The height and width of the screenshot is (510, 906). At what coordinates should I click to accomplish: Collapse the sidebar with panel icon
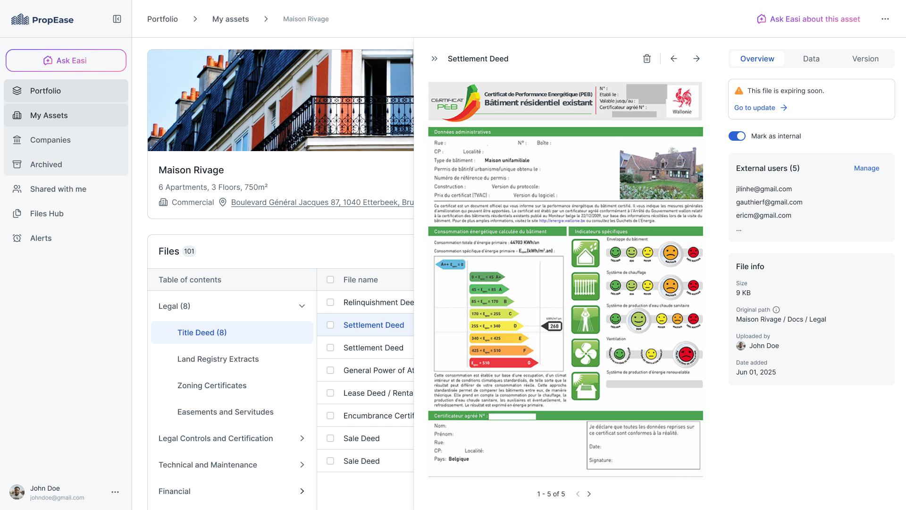click(x=117, y=19)
